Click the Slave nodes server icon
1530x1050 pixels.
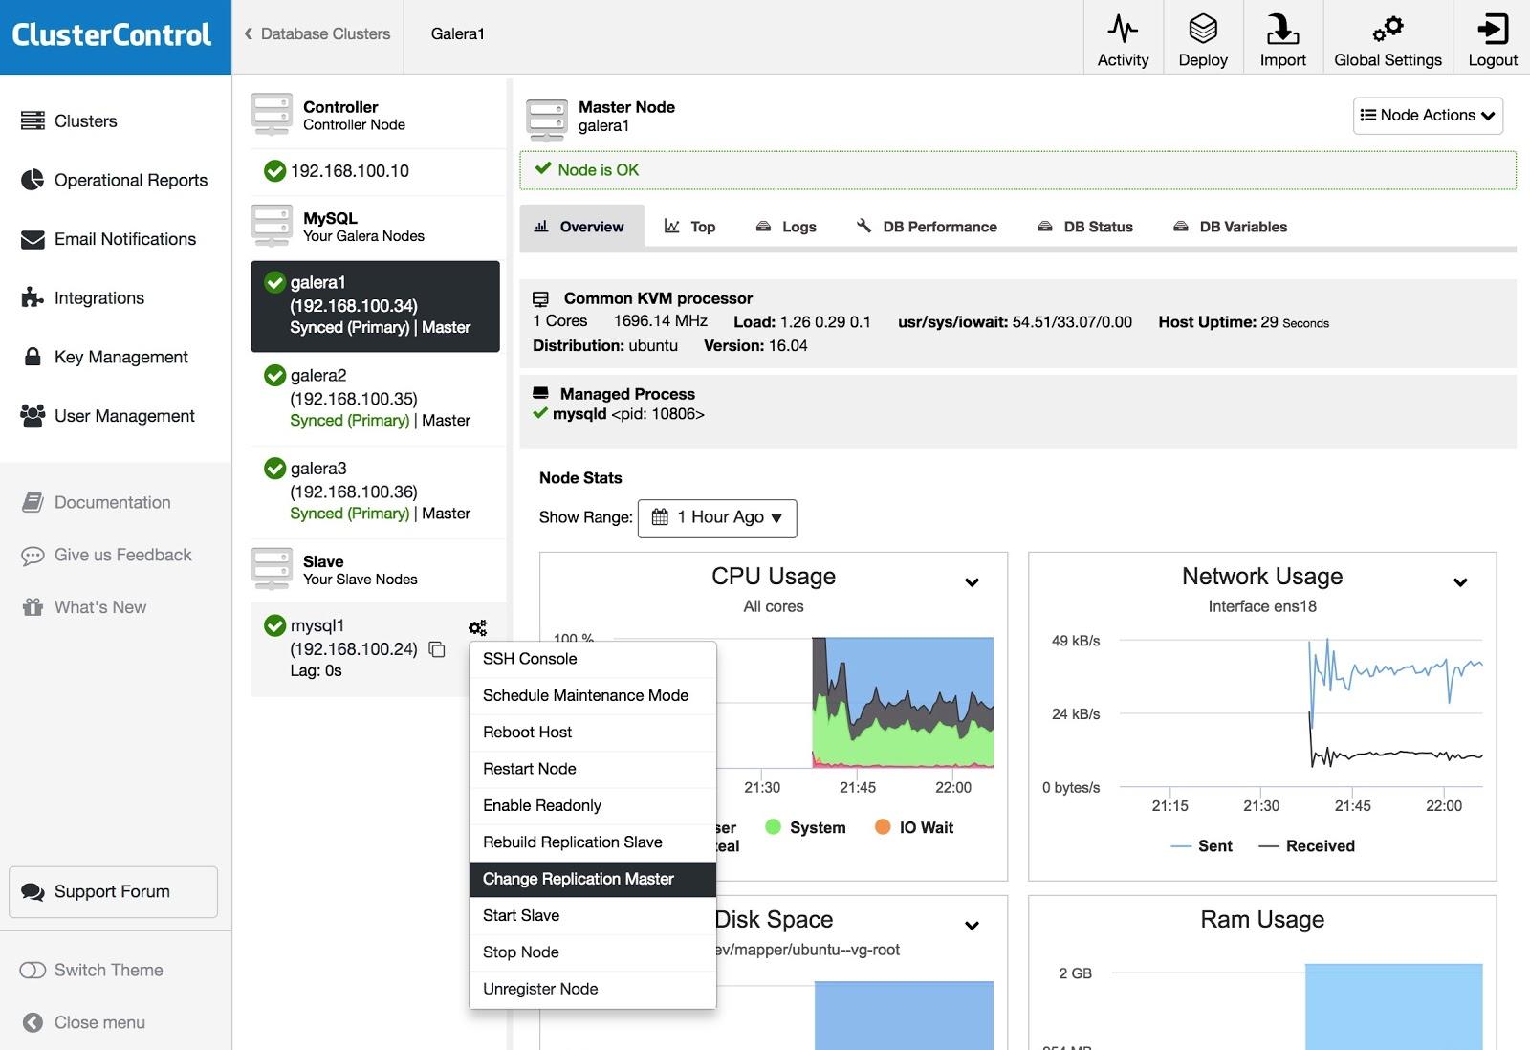point(272,569)
